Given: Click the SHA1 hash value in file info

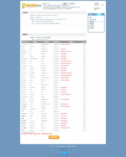Looking at the screenshot, I should click(x=48, y=23).
